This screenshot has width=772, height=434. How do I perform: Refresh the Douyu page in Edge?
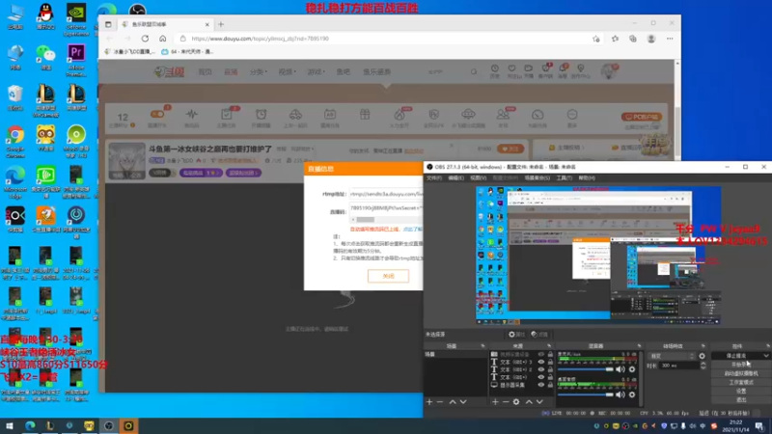tap(145, 39)
